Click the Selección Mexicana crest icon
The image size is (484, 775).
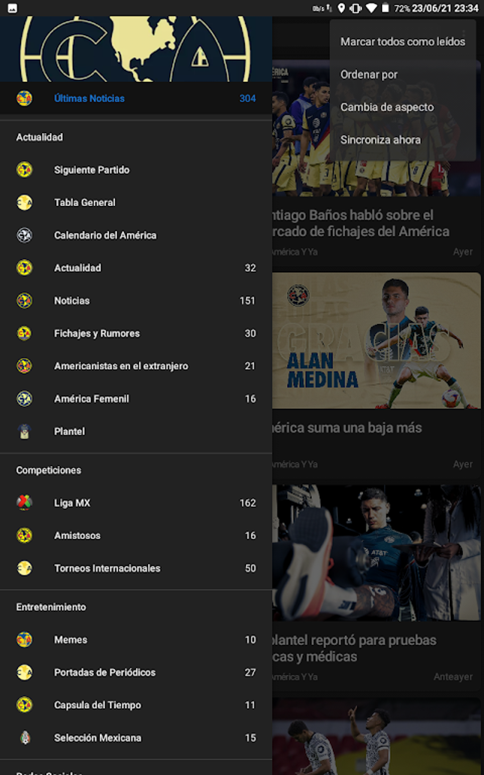point(25,737)
